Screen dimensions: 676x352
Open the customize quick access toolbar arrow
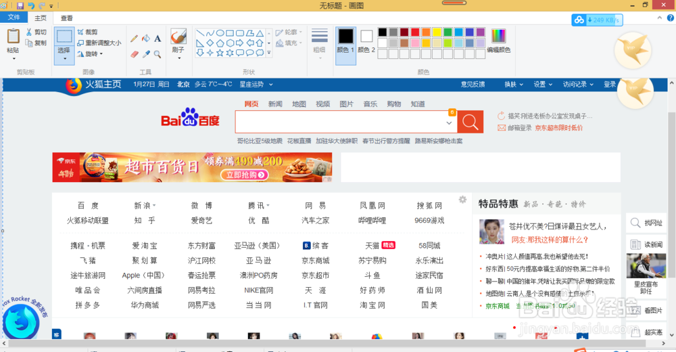(51, 6)
